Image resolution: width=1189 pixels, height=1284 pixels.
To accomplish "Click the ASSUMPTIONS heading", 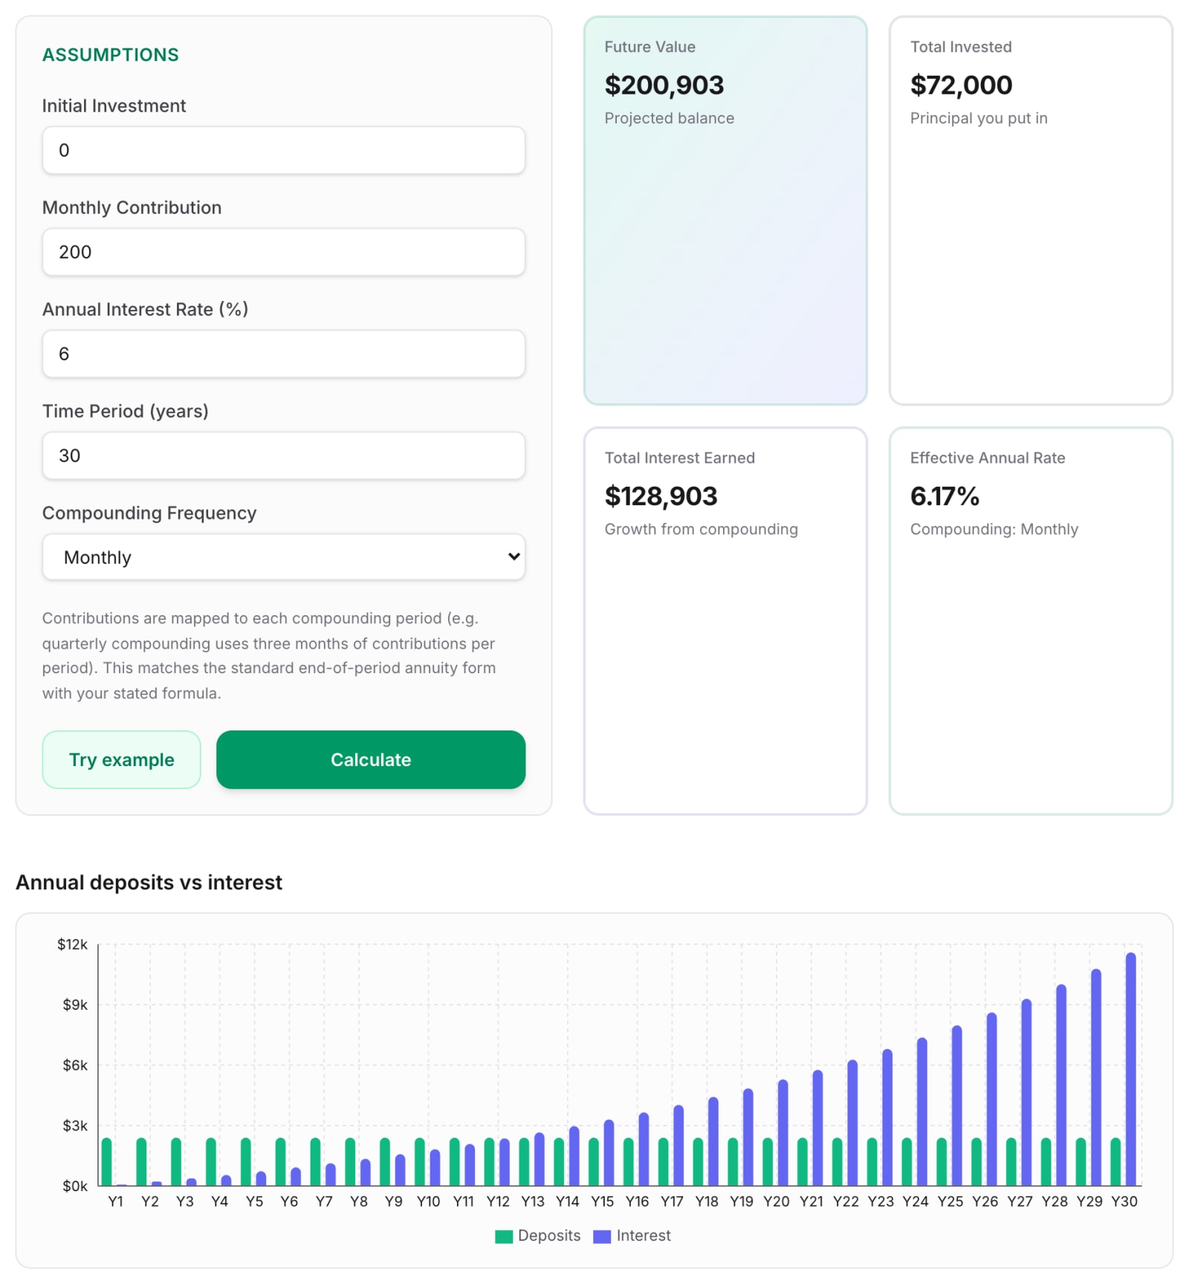I will [111, 55].
